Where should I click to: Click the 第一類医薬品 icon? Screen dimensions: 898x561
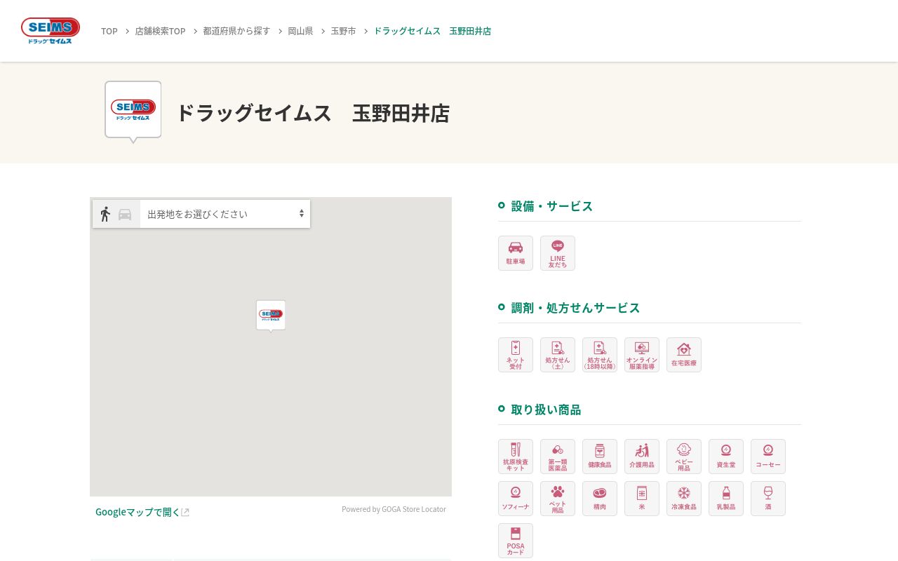(x=558, y=457)
